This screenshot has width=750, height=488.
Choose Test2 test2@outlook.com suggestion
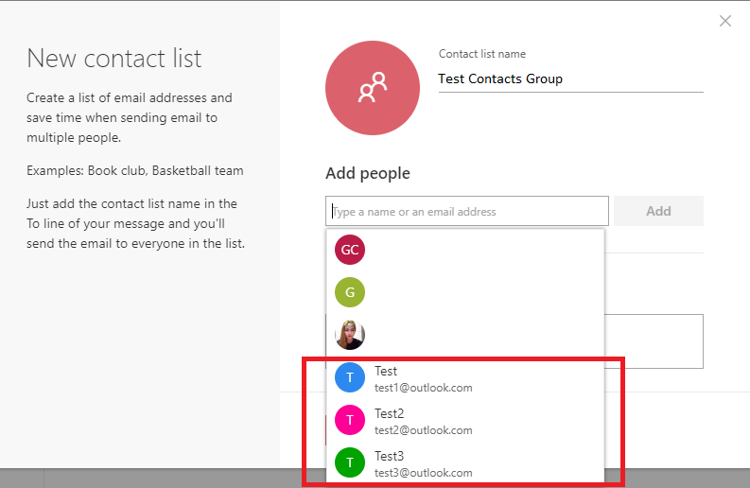[465, 420]
